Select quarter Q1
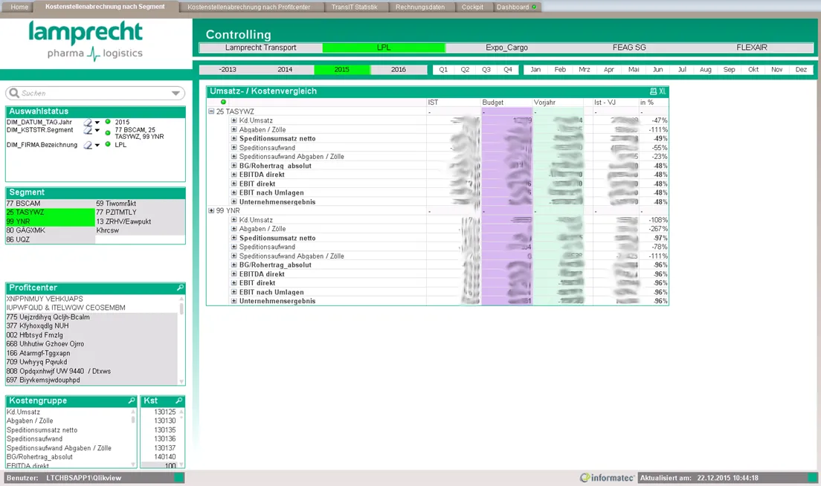The image size is (821, 486). 443,70
